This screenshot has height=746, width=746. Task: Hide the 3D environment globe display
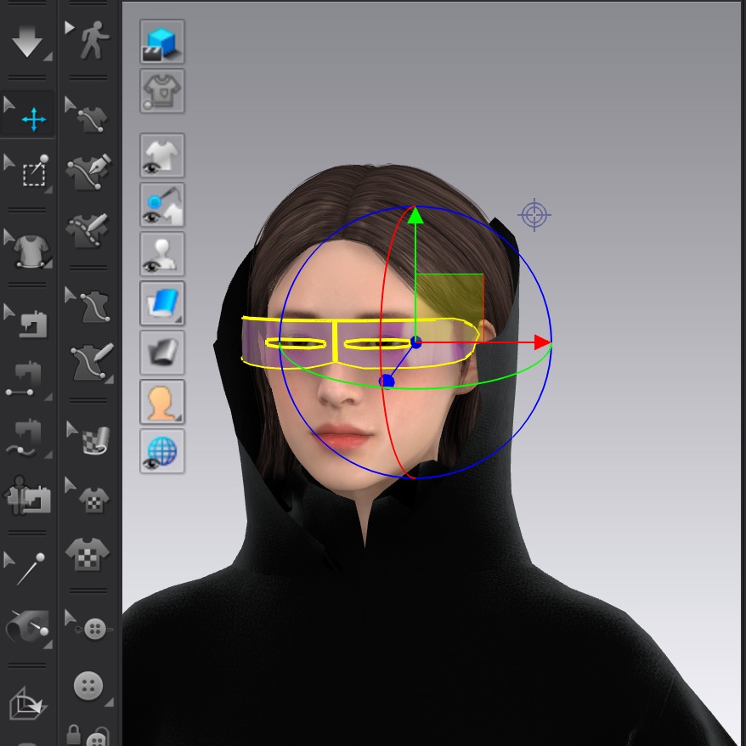[161, 451]
